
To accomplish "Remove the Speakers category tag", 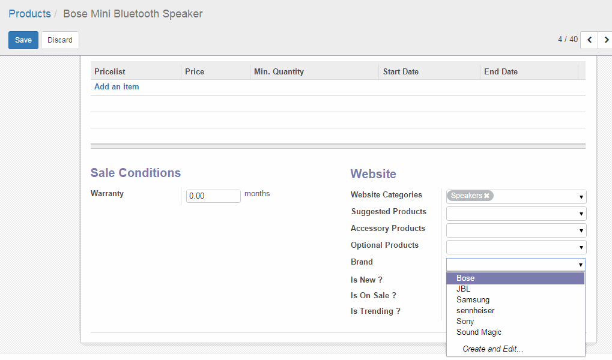I will (486, 196).
